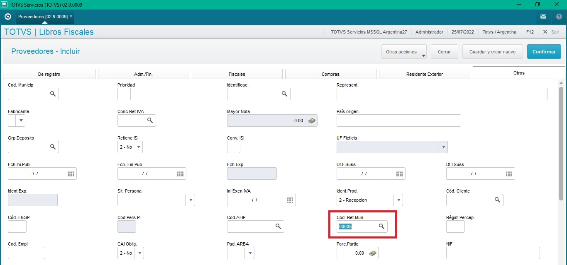
Task: Expand the CAI Oblig. dropdown
Action: coord(139,253)
